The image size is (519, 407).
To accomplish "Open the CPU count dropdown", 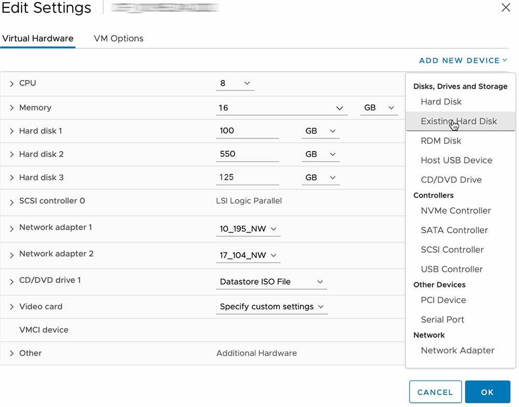I will (x=235, y=84).
